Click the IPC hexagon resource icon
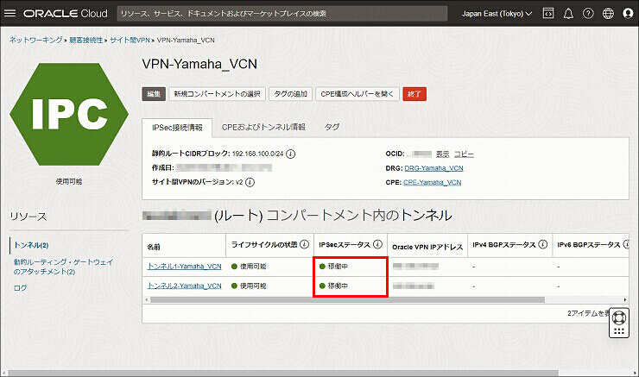Screen dimensions: 639x377 pos(69,115)
